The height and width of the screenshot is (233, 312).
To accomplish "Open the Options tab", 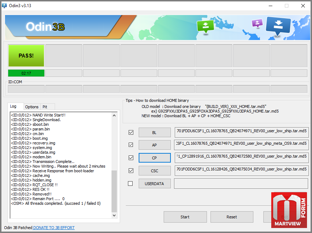I will (32, 107).
